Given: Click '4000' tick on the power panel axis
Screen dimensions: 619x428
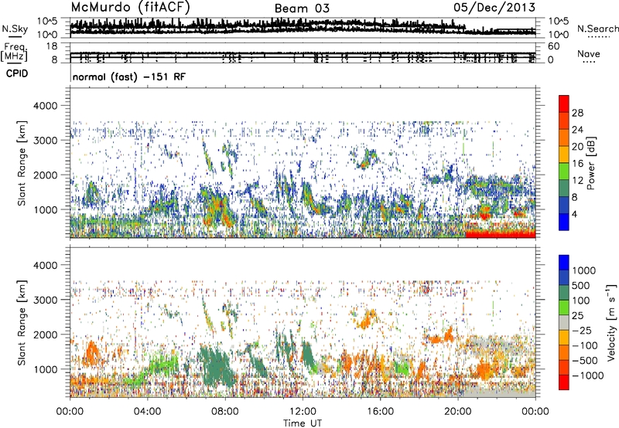Looking at the screenshot, I should pos(45,106).
